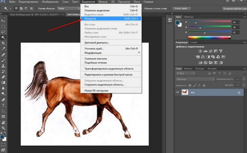
Task: Choose Цветовой диапазон menu item
Action: pos(111,42)
